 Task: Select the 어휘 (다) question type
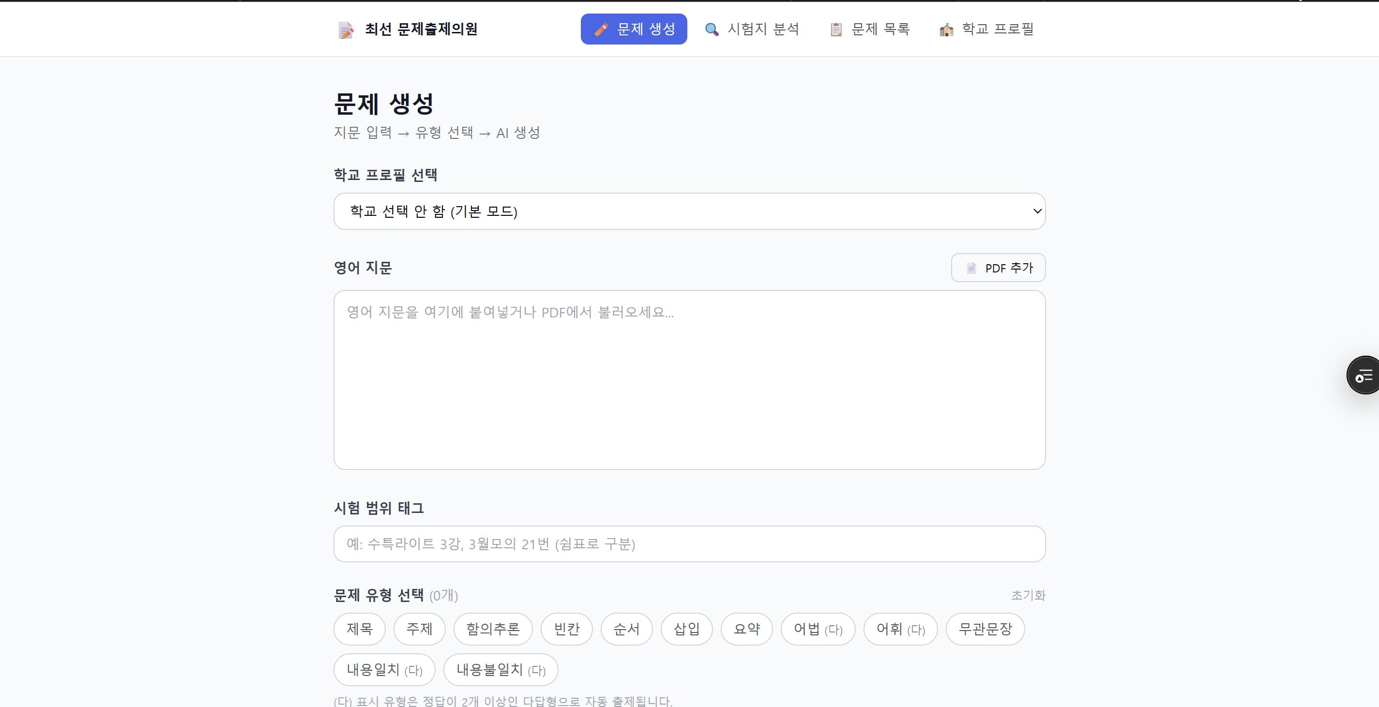[x=901, y=629]
